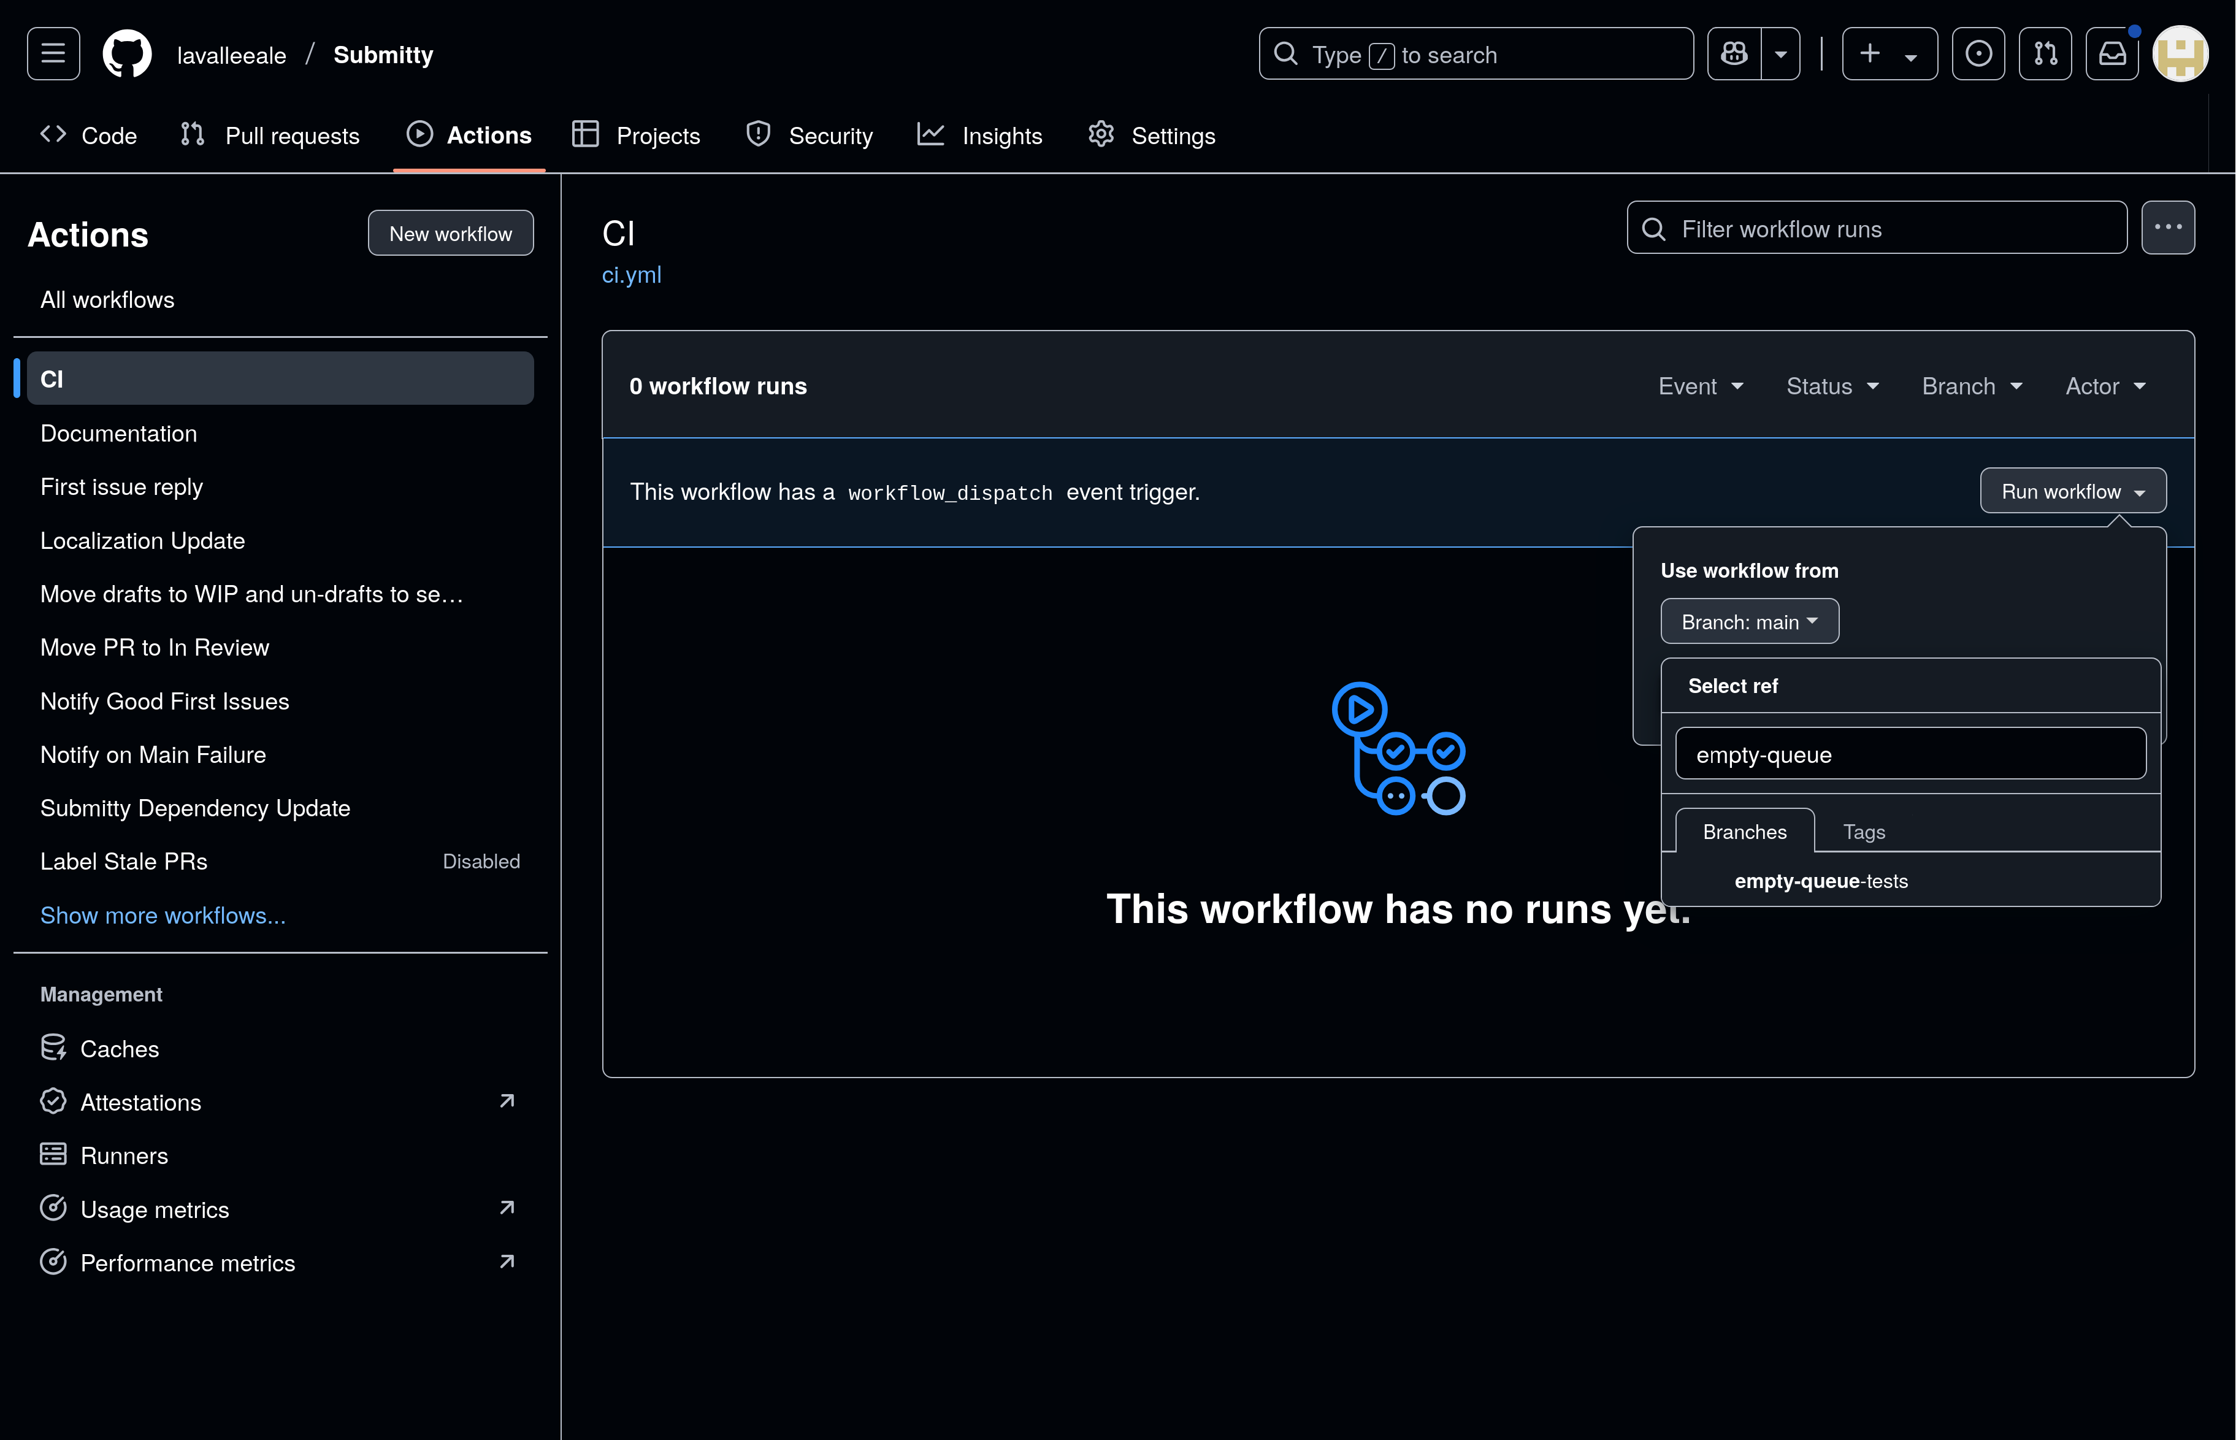Open Attestations management page

click(280, 1103)
